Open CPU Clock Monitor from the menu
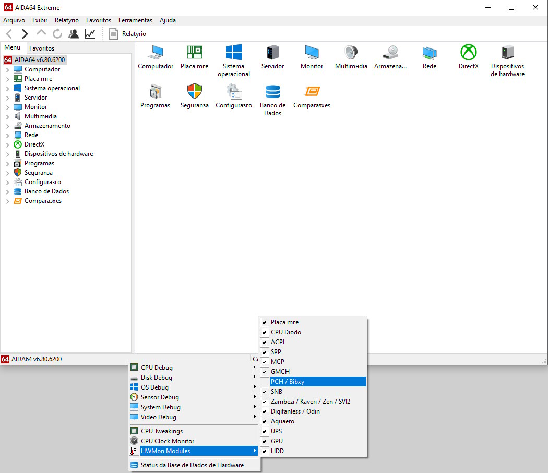The width and height of the screenshot is (548, 473). (x=194, y=441)
